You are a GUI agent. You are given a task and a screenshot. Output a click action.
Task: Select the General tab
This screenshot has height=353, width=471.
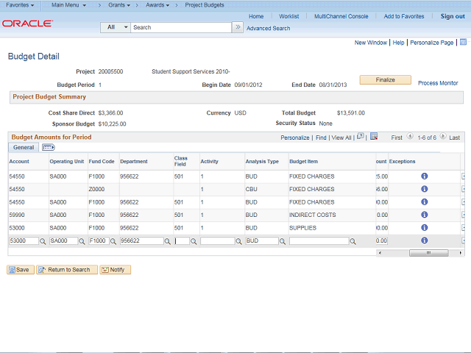point(24,148)
